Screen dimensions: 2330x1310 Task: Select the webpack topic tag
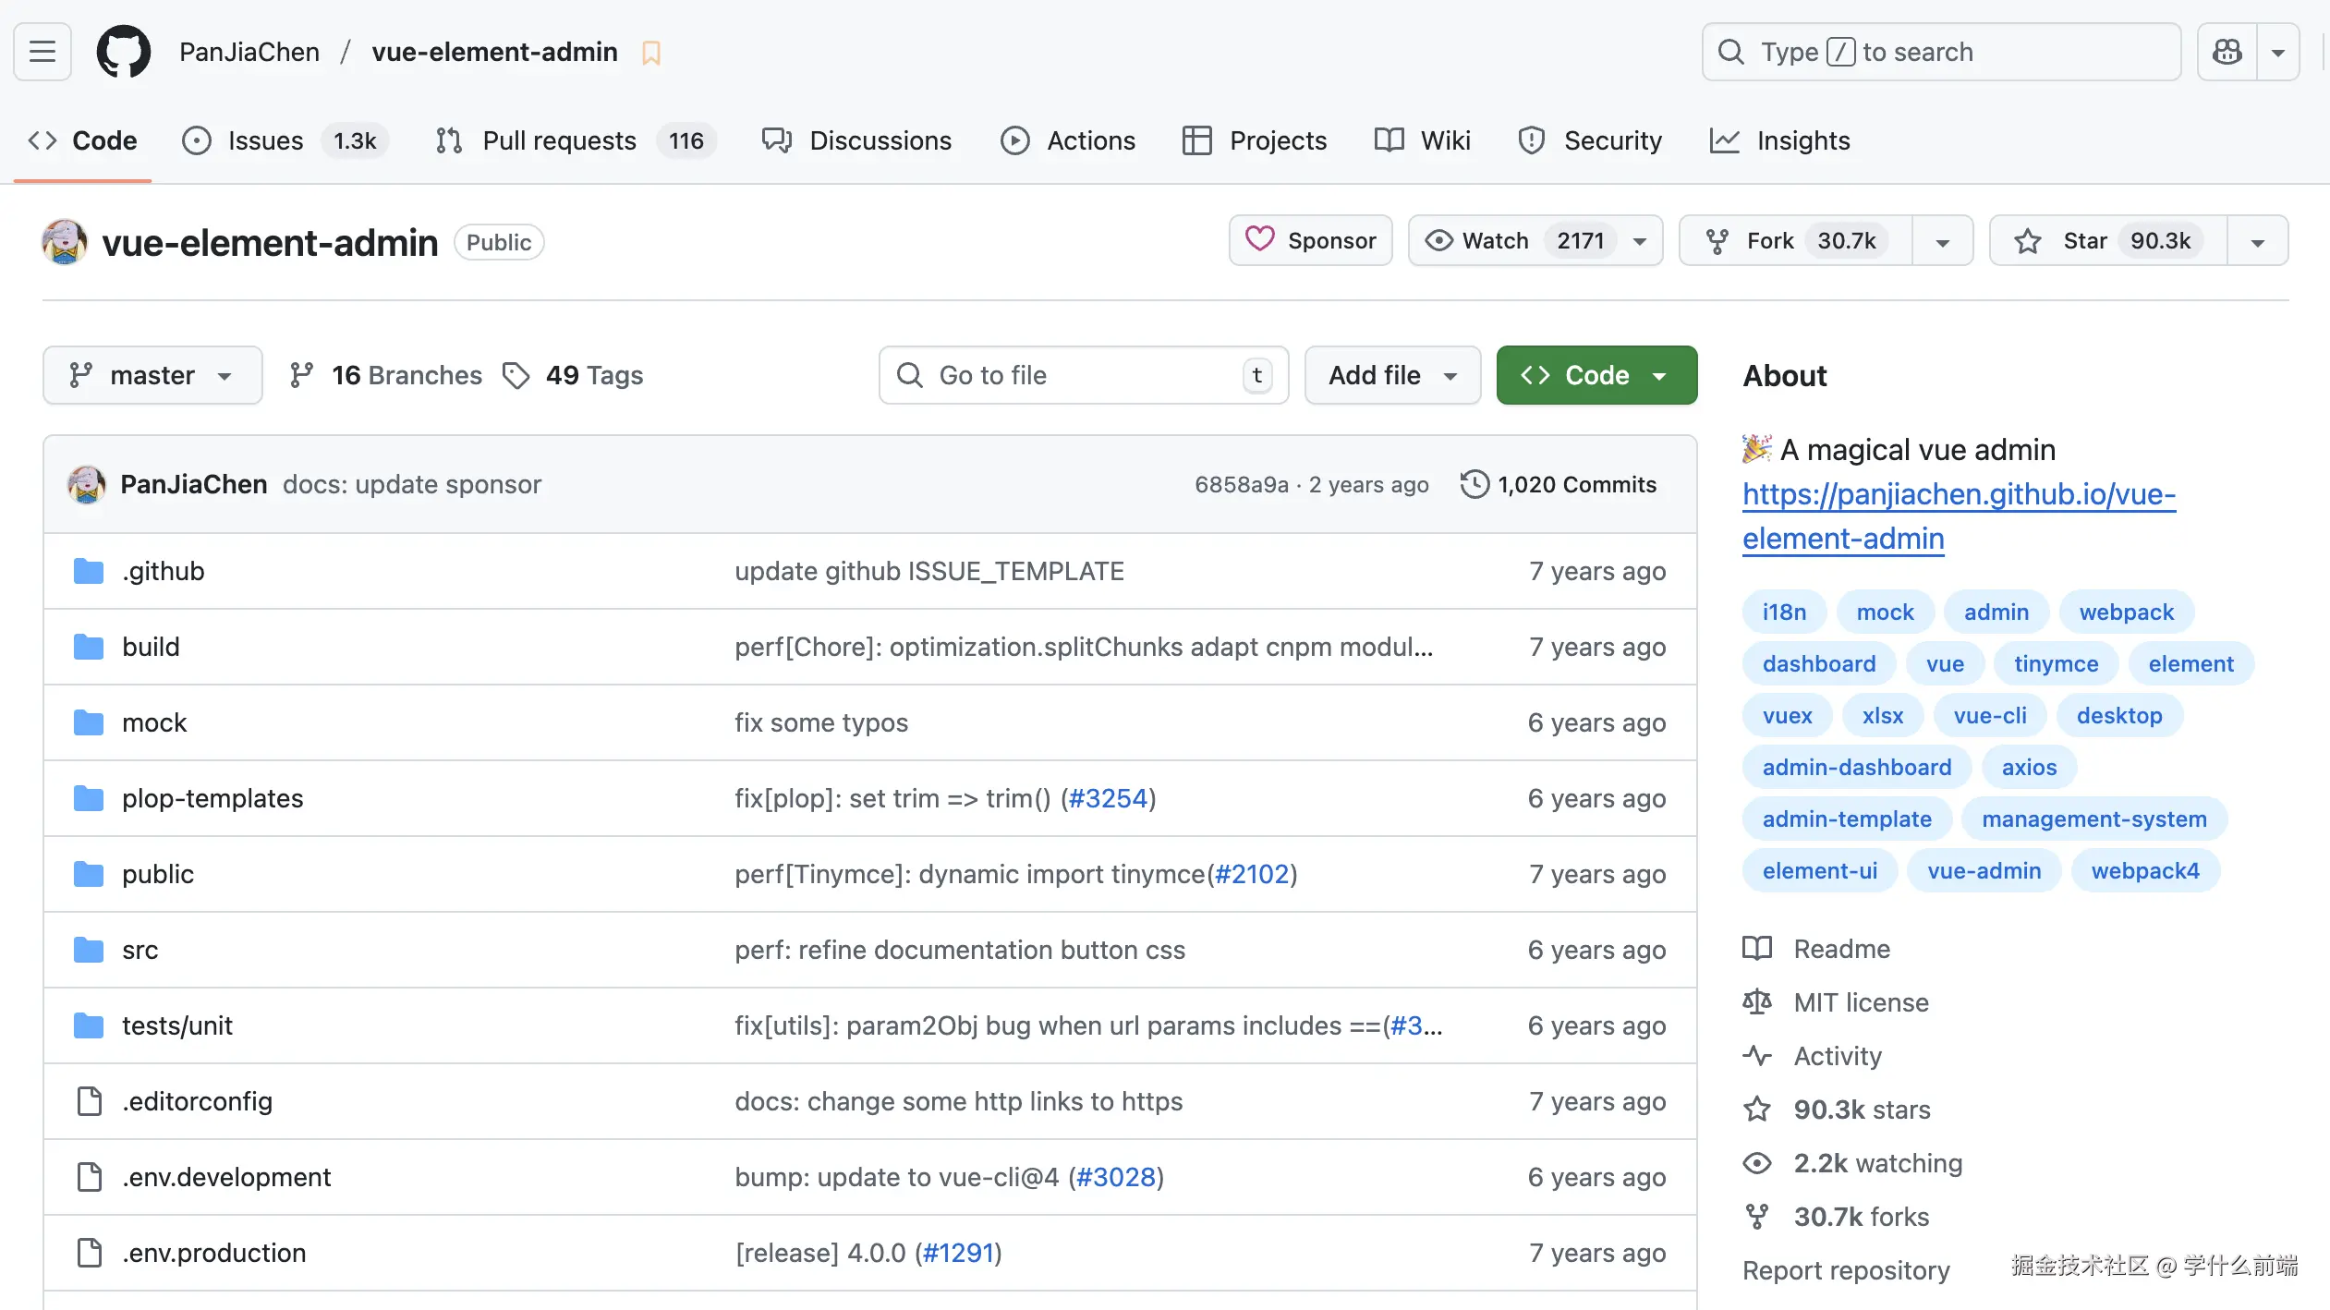2126,612
